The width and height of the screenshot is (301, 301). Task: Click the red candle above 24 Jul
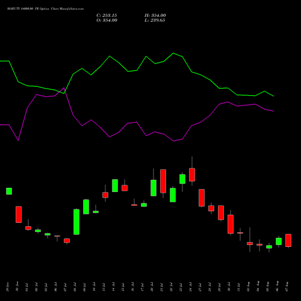coord(192,175)
